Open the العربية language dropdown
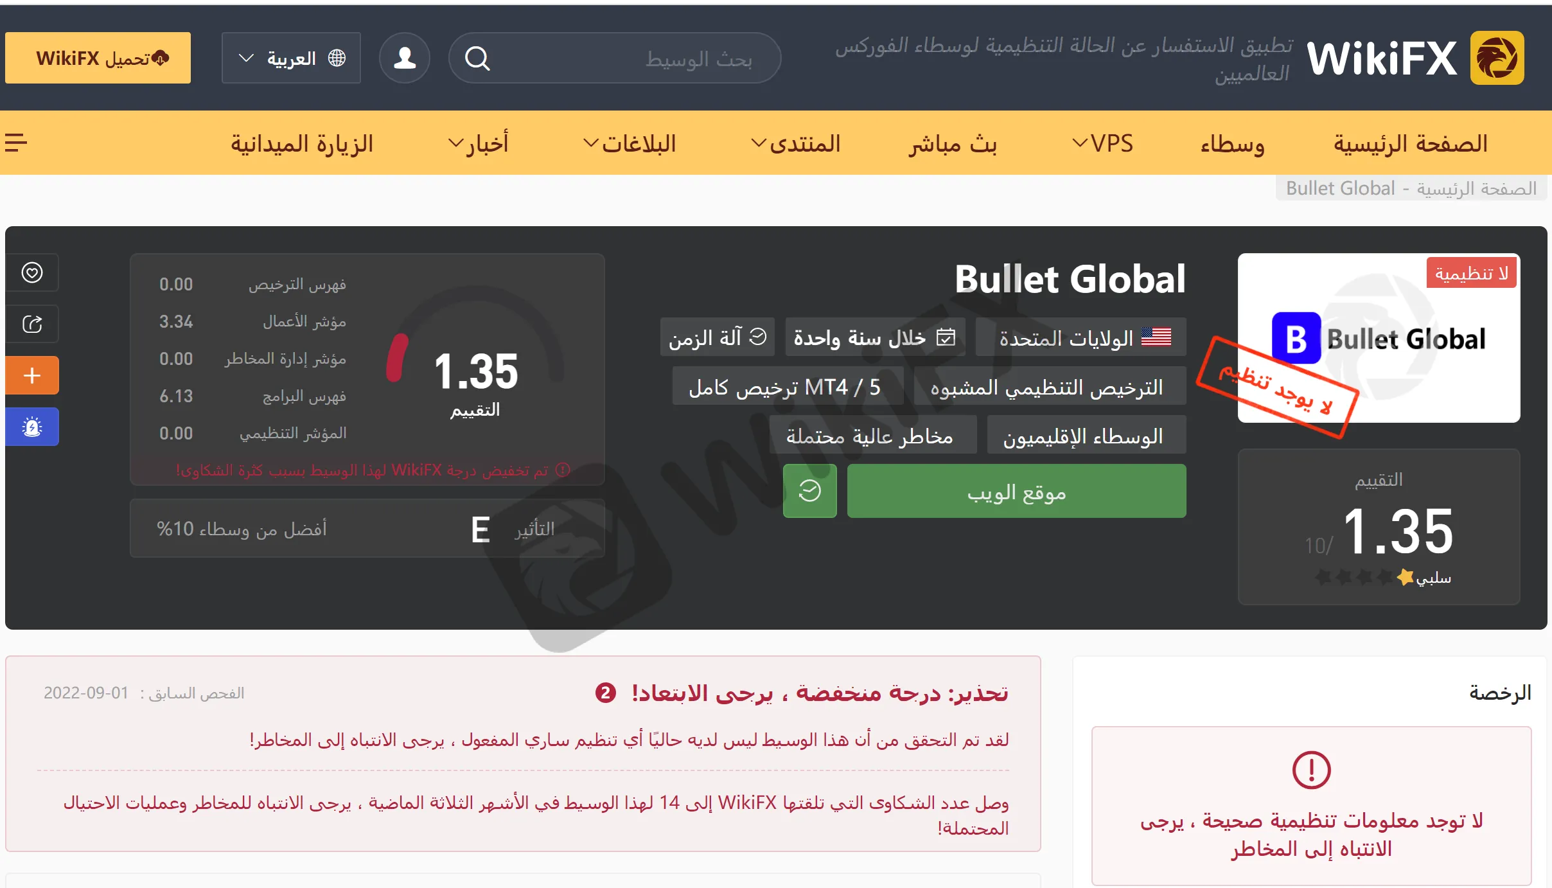1552x888 pixels. [x=291, y=58]
